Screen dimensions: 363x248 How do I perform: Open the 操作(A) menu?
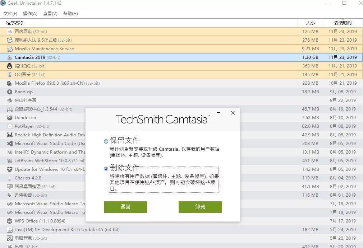30,14
